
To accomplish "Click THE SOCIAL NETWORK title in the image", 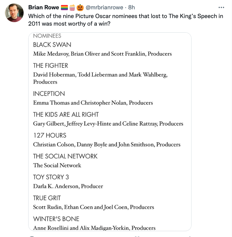I will coord(65,156).
